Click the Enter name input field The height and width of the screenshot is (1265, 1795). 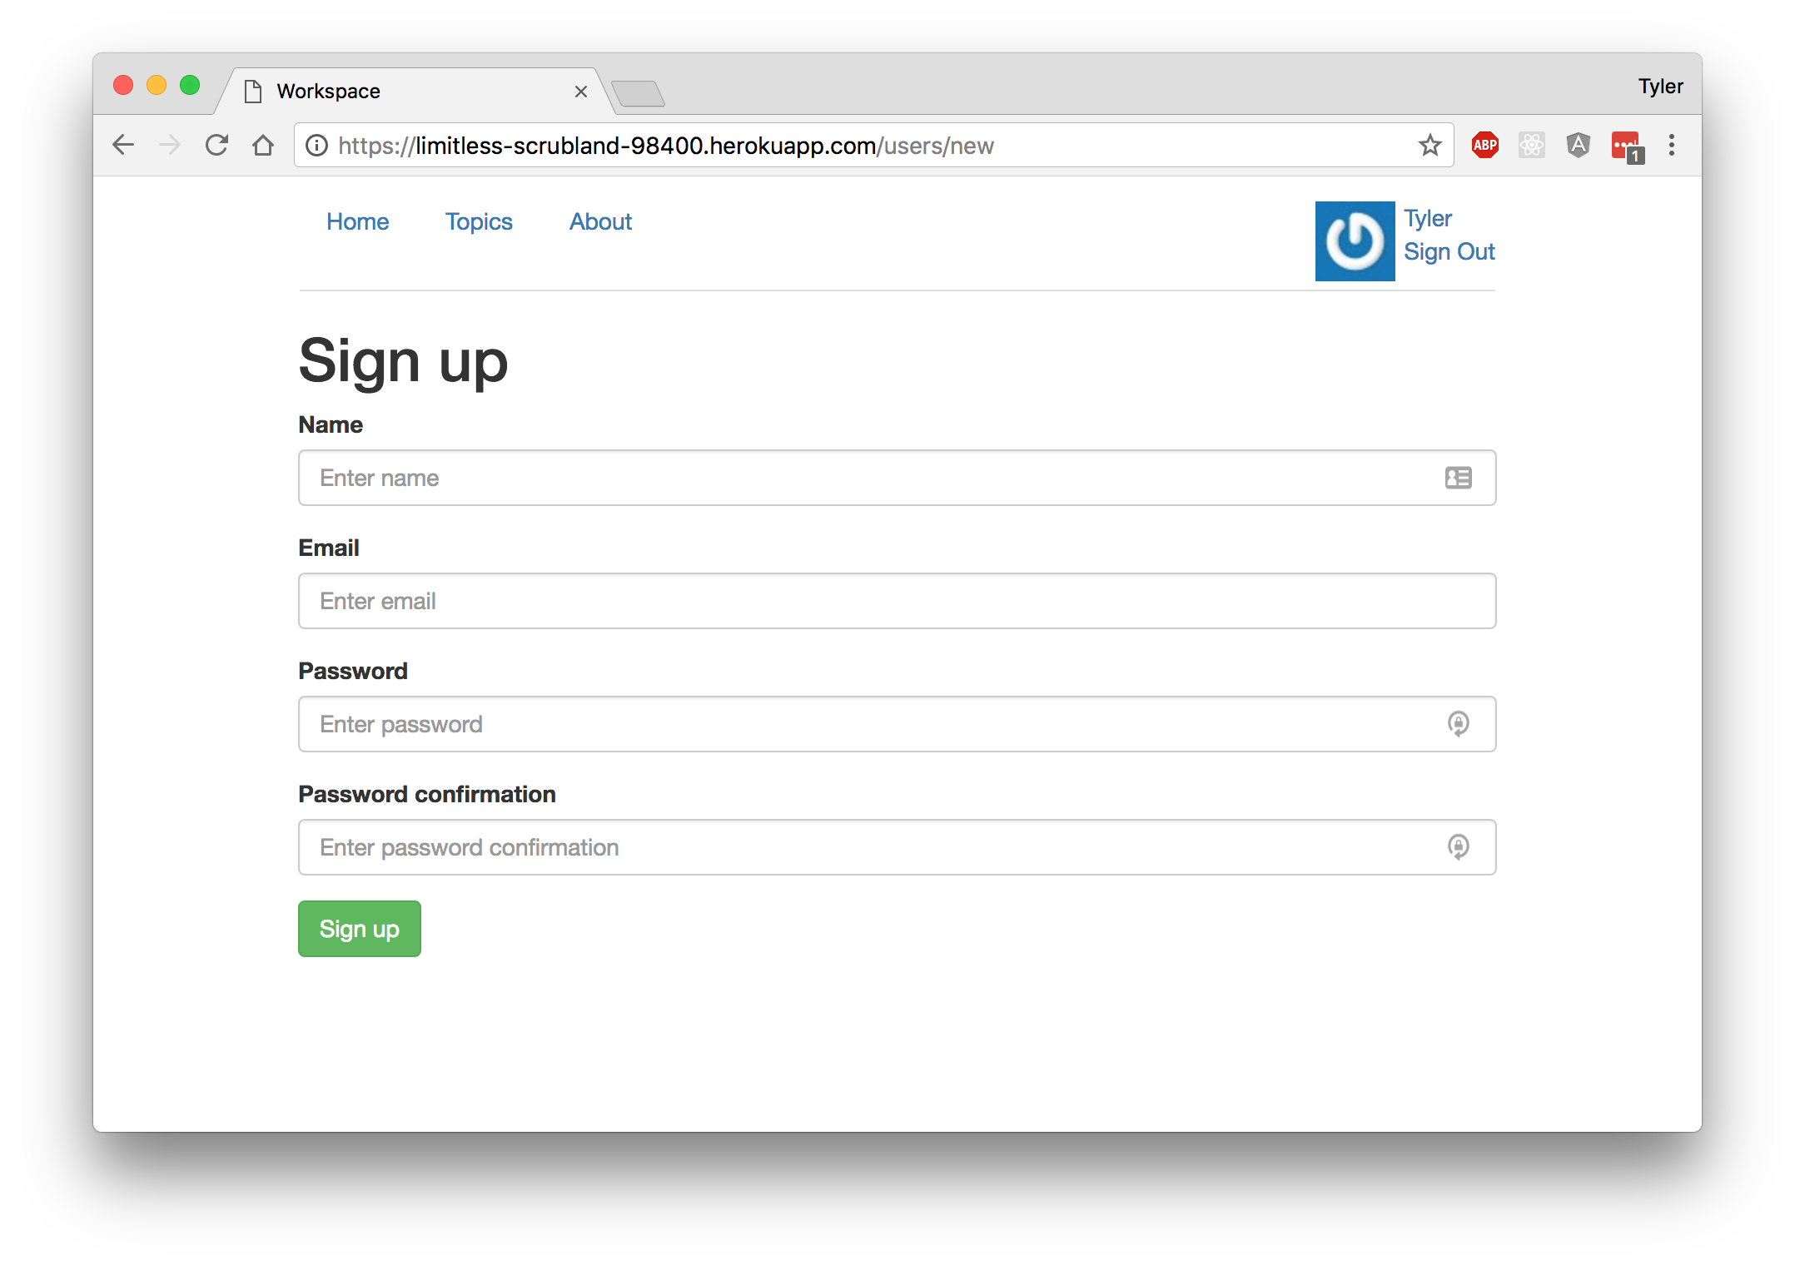click(x=896, y=478)
